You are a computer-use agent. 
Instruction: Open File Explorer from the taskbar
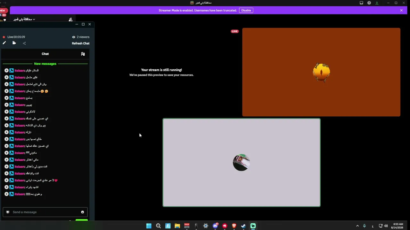click(x=177, y=226)
